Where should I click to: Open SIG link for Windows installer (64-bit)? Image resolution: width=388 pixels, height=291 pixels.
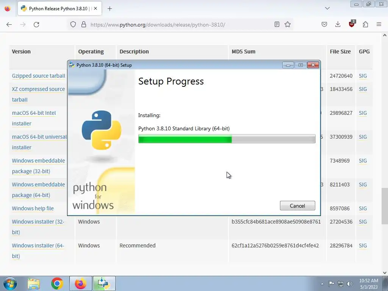[x=363, y=246]
